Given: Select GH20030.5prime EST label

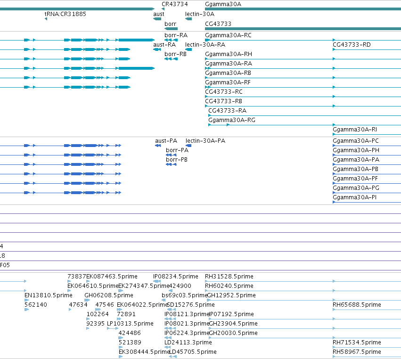Looking at the screenshot, I should pos(233,333).
